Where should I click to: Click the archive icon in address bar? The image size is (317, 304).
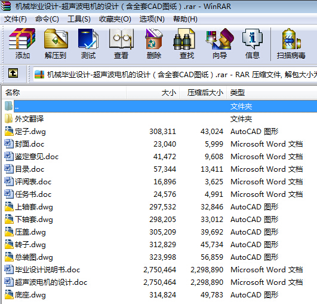[x=39, y=74]
